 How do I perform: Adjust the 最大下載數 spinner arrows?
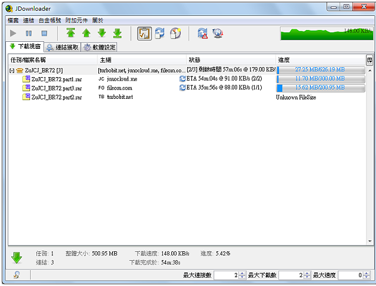pyautogui.click(x=307, y=275)
